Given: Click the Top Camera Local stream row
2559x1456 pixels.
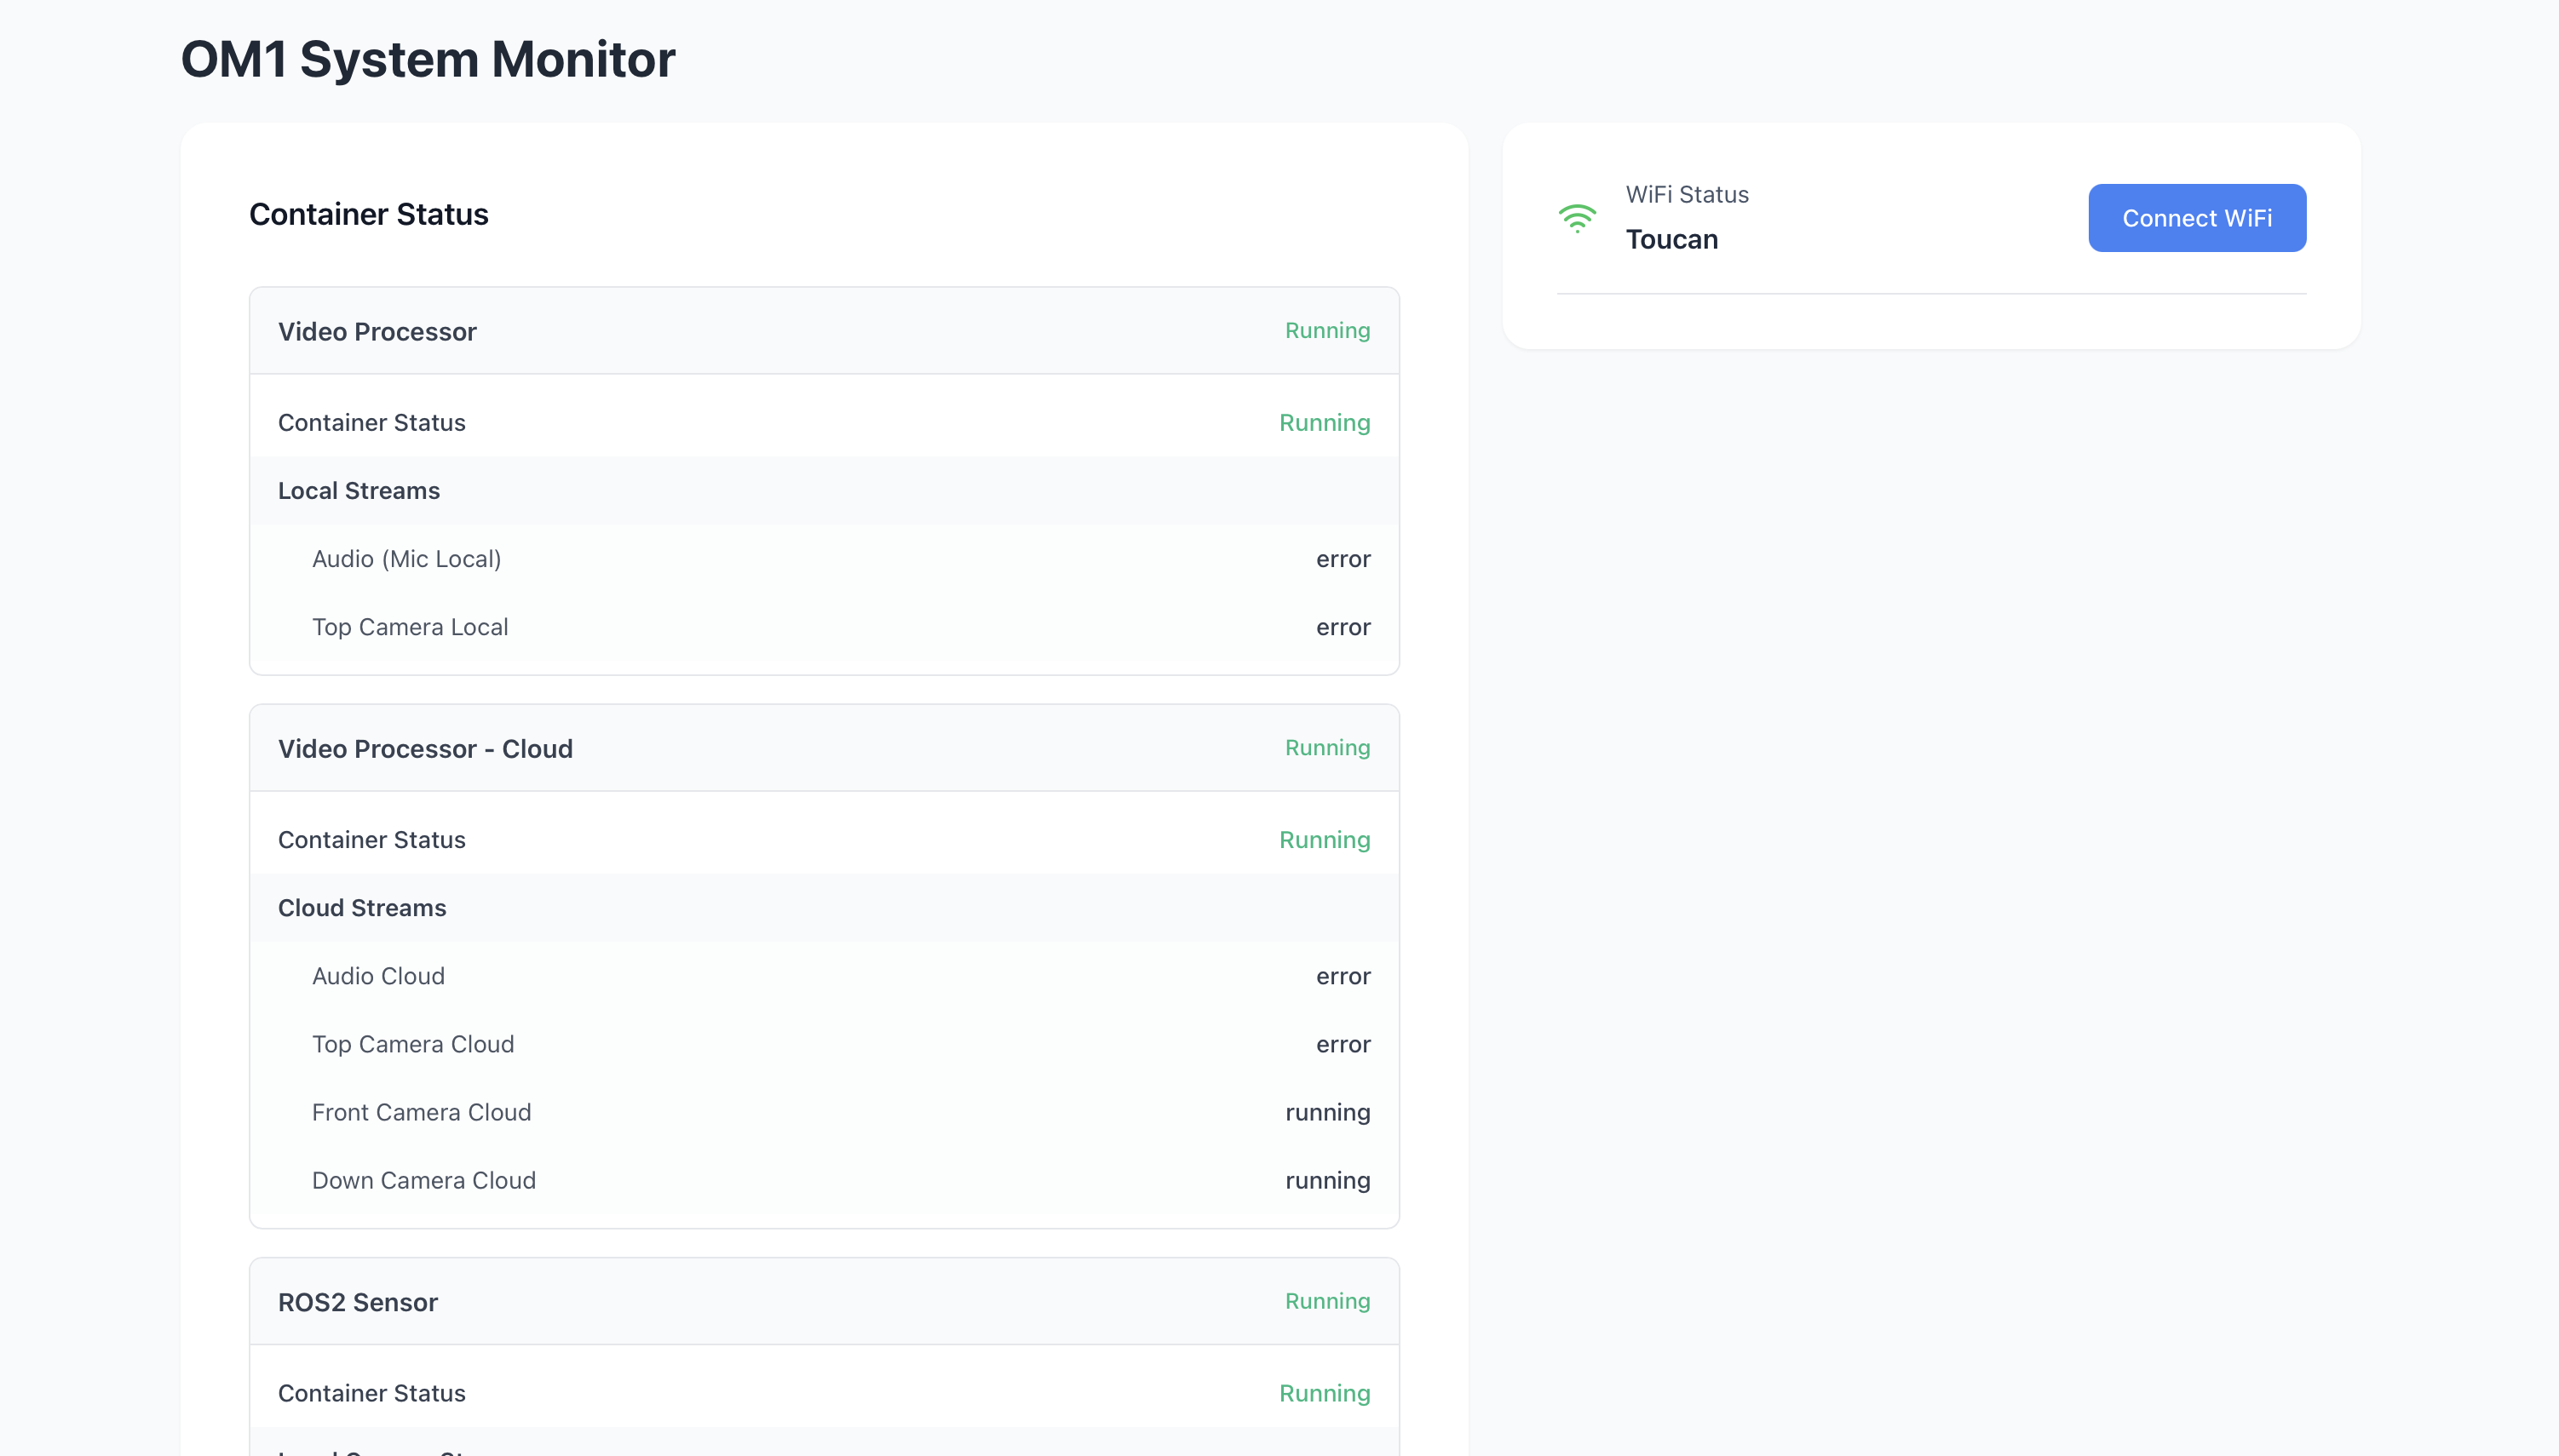Looking at the screenshot, I should coord(410,627).
